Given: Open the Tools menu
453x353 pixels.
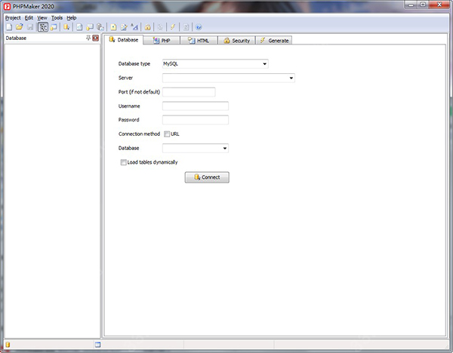Looking at the screenshot, I should (x=57, y=17).
